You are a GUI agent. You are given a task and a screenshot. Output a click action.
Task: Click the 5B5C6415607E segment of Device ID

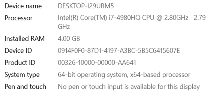158,50
